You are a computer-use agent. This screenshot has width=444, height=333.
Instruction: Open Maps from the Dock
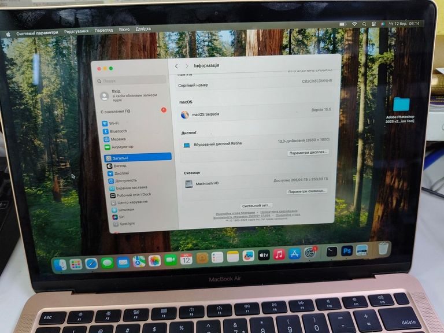(139, 262)
